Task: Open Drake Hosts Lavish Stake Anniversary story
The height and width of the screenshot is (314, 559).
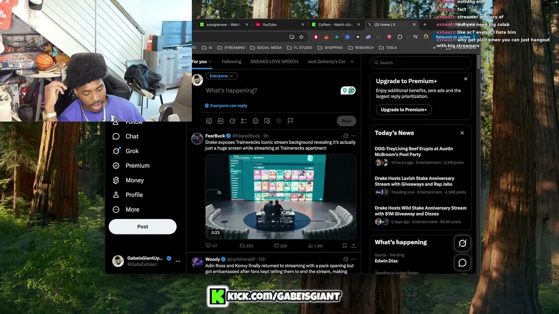Action: pyautogui.click(x=420, y=185)
